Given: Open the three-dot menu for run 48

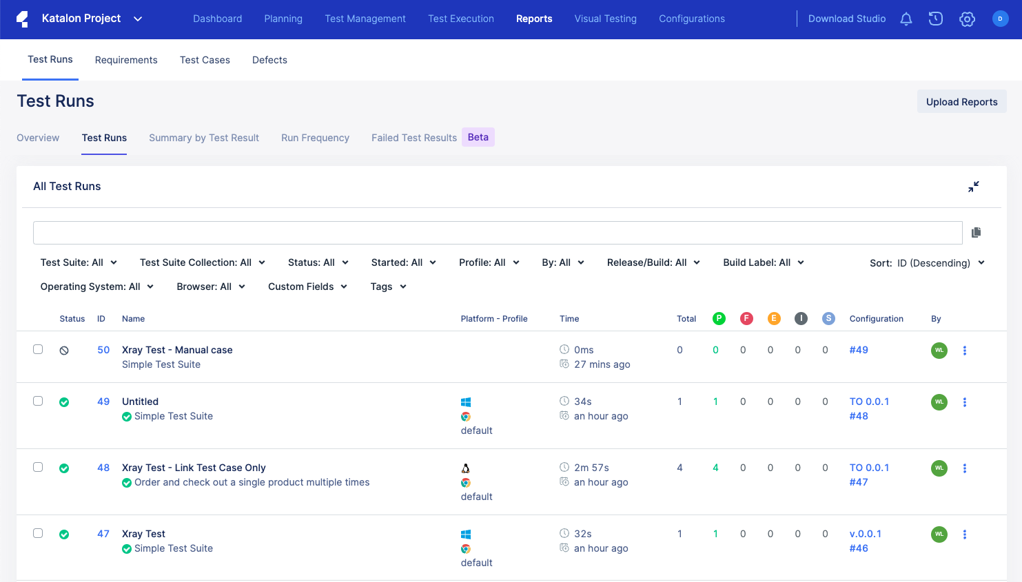Looking at the screenshot, I should point(964,468).
